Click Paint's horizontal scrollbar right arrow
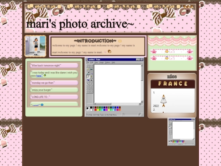Viewport: 221px width, 166px height. pos(140,104)
